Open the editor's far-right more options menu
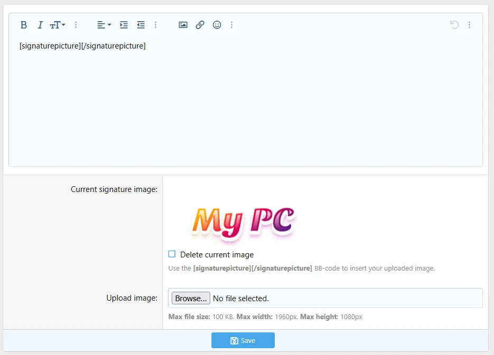 pos(470,25)
